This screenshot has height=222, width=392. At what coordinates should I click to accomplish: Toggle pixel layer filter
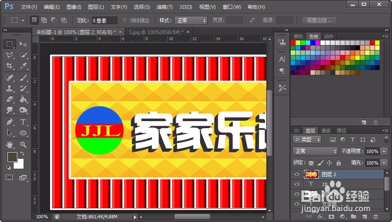click(333, 139)
